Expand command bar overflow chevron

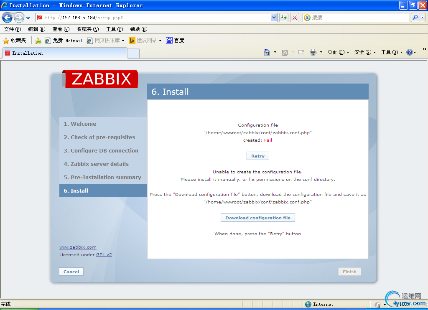click(x=425, y=49)
